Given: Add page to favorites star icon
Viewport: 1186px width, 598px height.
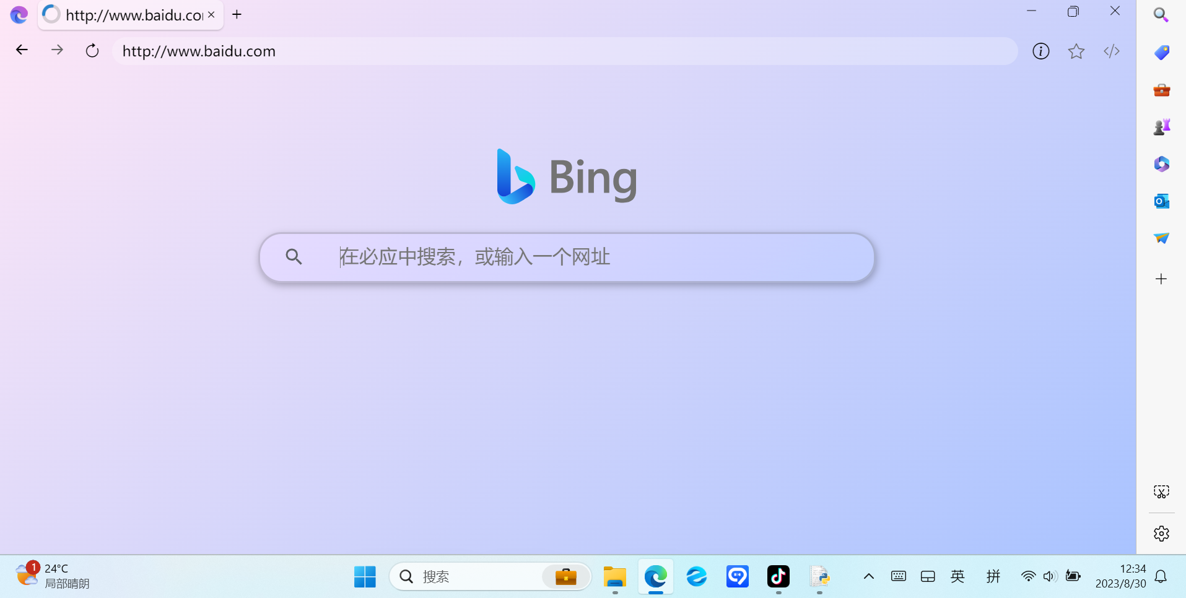Looking at the screenshot, I should 1076,51.
